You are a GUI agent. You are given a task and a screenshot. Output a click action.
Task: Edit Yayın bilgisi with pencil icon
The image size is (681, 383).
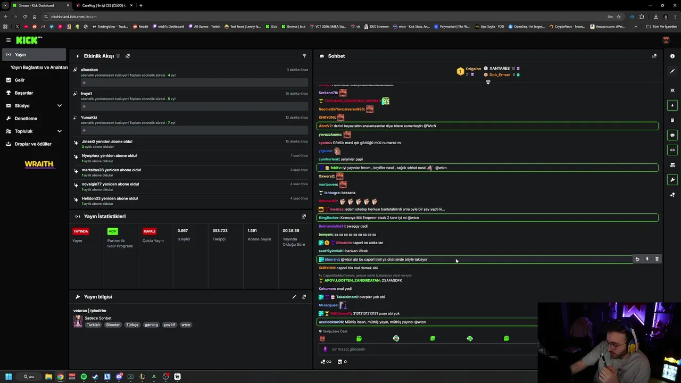point(294,297)
